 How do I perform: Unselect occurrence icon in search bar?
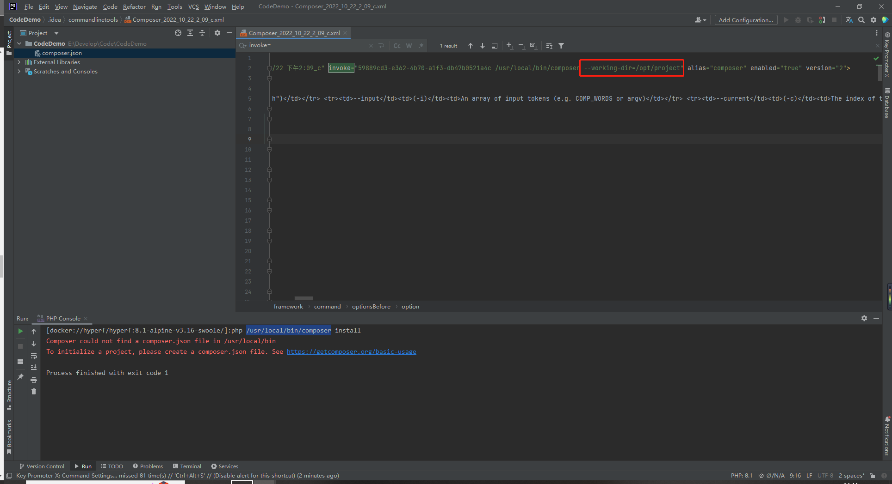(x=522, y=46)
